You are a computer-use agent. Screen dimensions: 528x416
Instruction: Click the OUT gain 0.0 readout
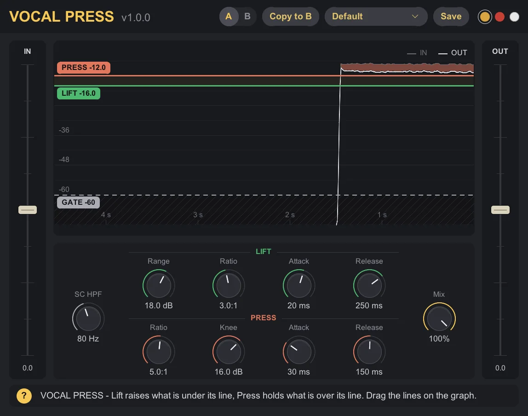500,368
